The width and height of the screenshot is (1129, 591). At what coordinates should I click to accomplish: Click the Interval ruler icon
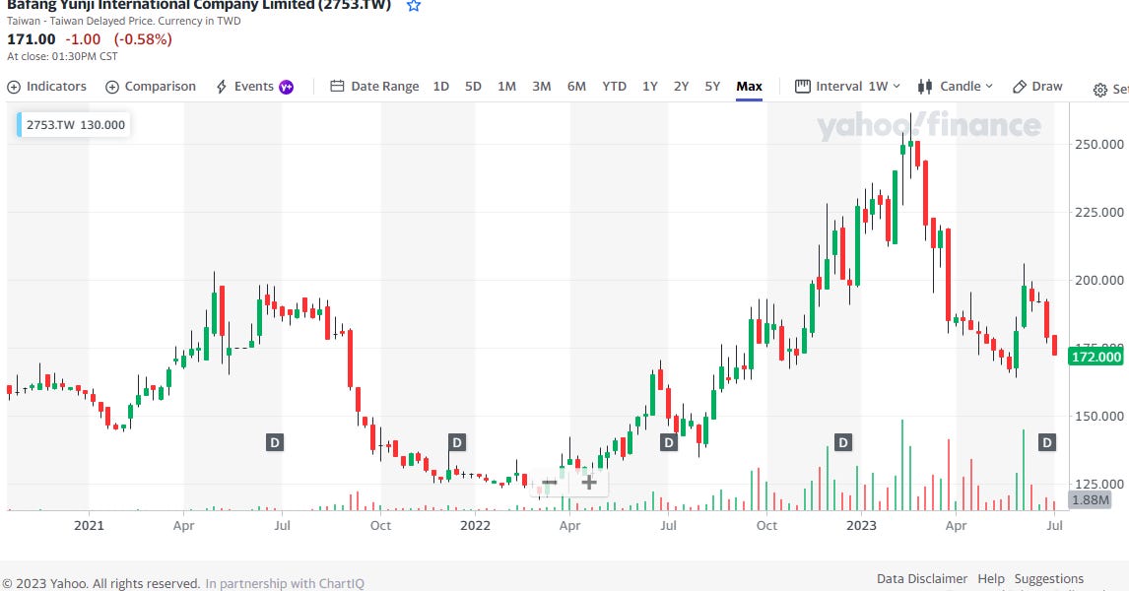803,86
